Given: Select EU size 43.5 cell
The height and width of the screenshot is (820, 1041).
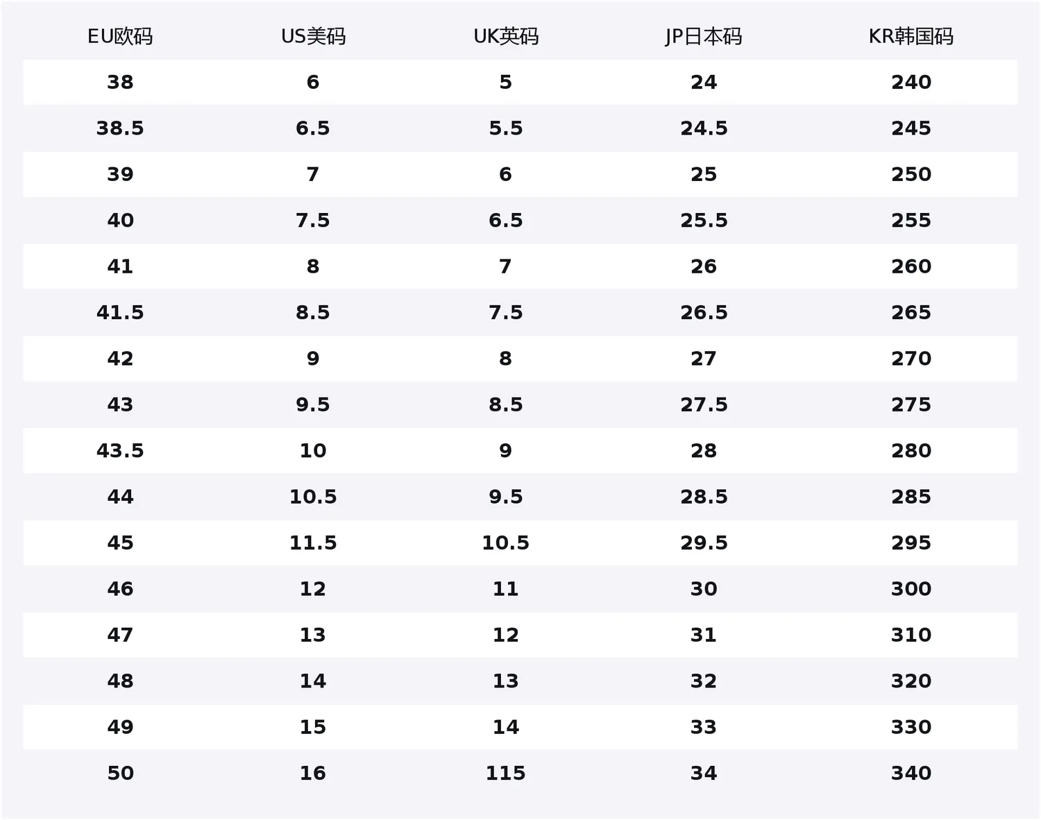Looking at the screenshot, I should pos(120,451).
